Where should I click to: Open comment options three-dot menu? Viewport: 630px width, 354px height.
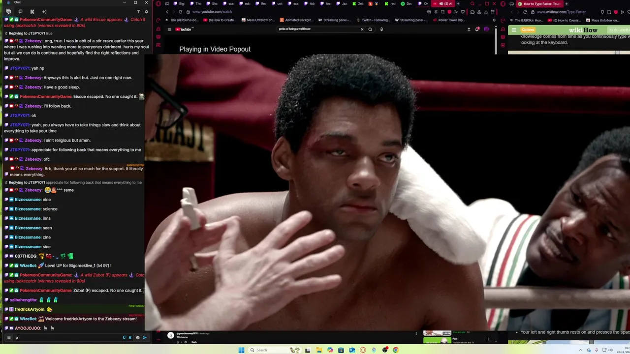[x=416, y=333]
